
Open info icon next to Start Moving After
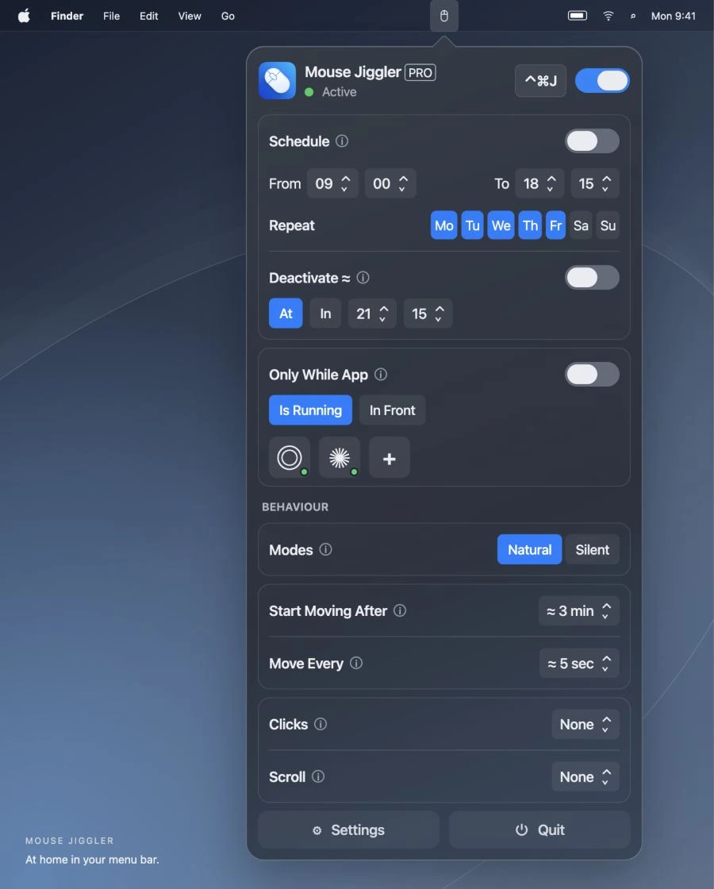click(x=400, y=610)
